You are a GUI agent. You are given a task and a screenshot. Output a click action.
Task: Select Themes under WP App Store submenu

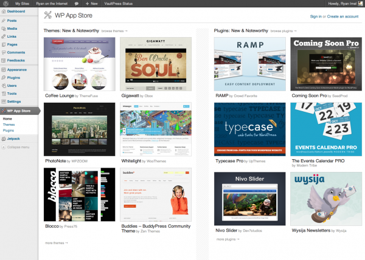pos(9,125)
